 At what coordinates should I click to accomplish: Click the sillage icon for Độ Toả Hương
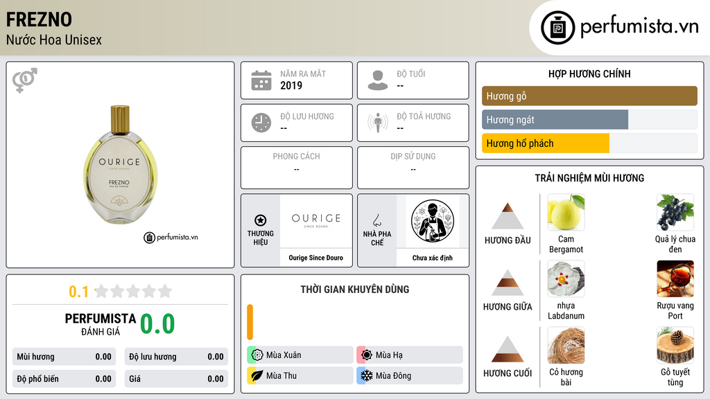coord(378,123)
